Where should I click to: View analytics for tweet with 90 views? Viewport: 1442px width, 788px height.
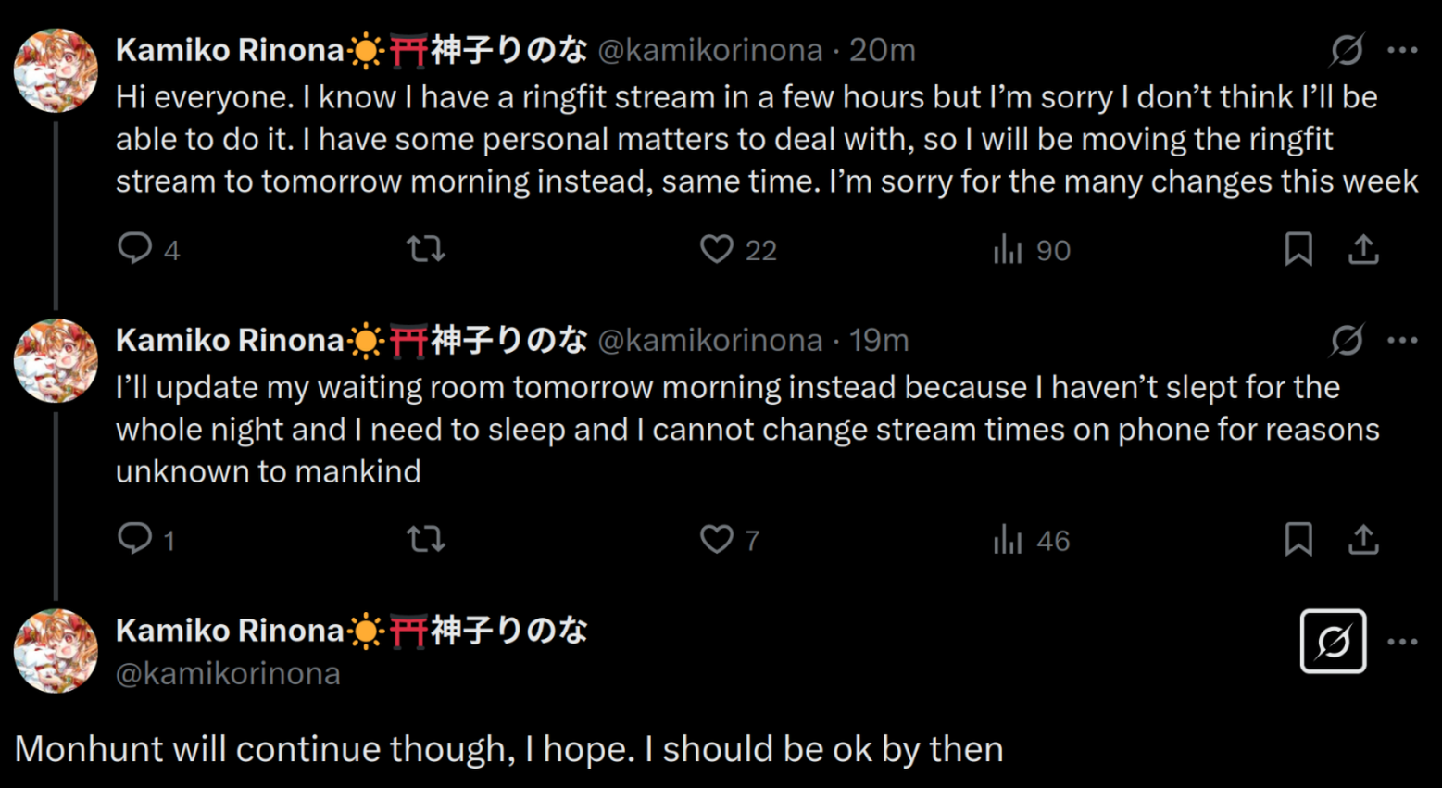coord(1008,248)
